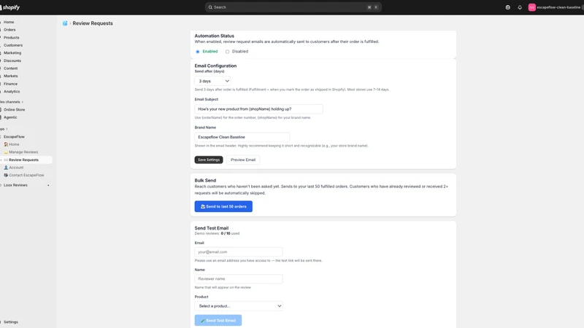Click the Brand Name field
The height and width of the screenshot is (328, 584).
(242, 137)
